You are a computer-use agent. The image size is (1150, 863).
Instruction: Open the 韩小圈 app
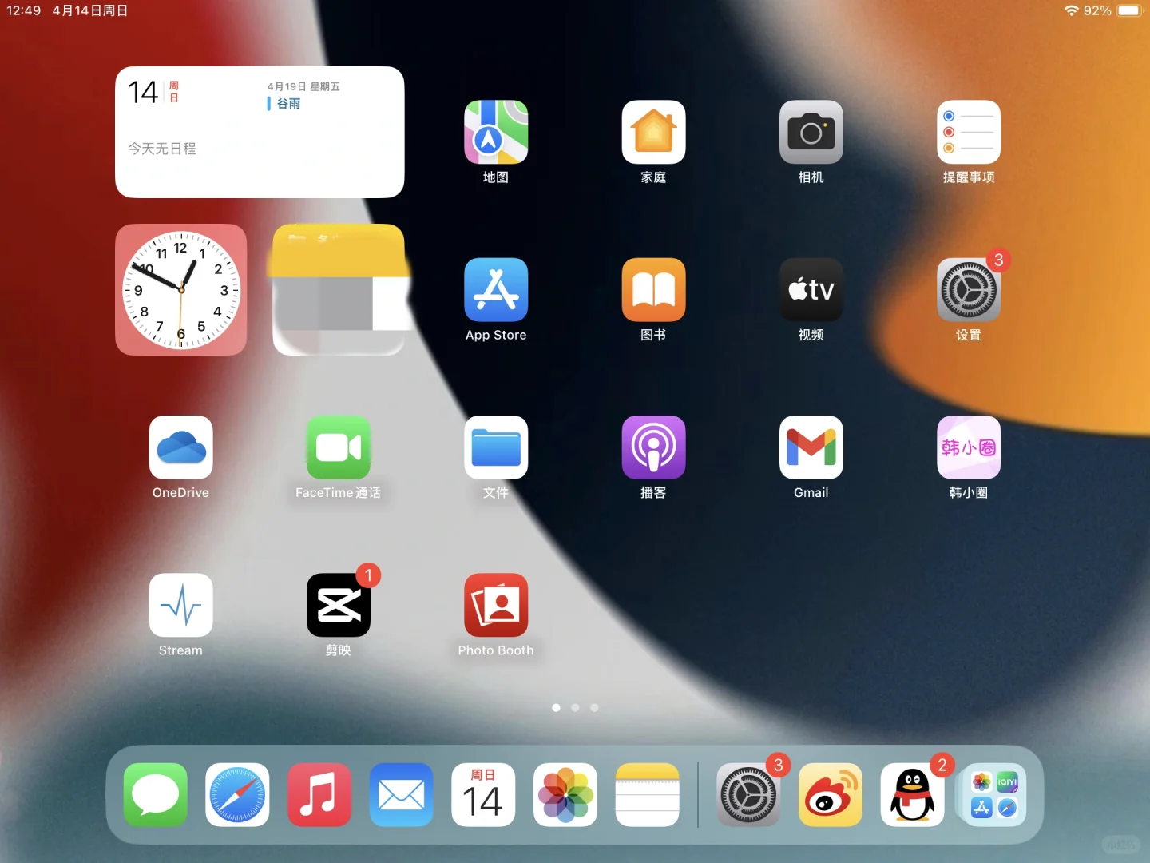click(969, 447)
